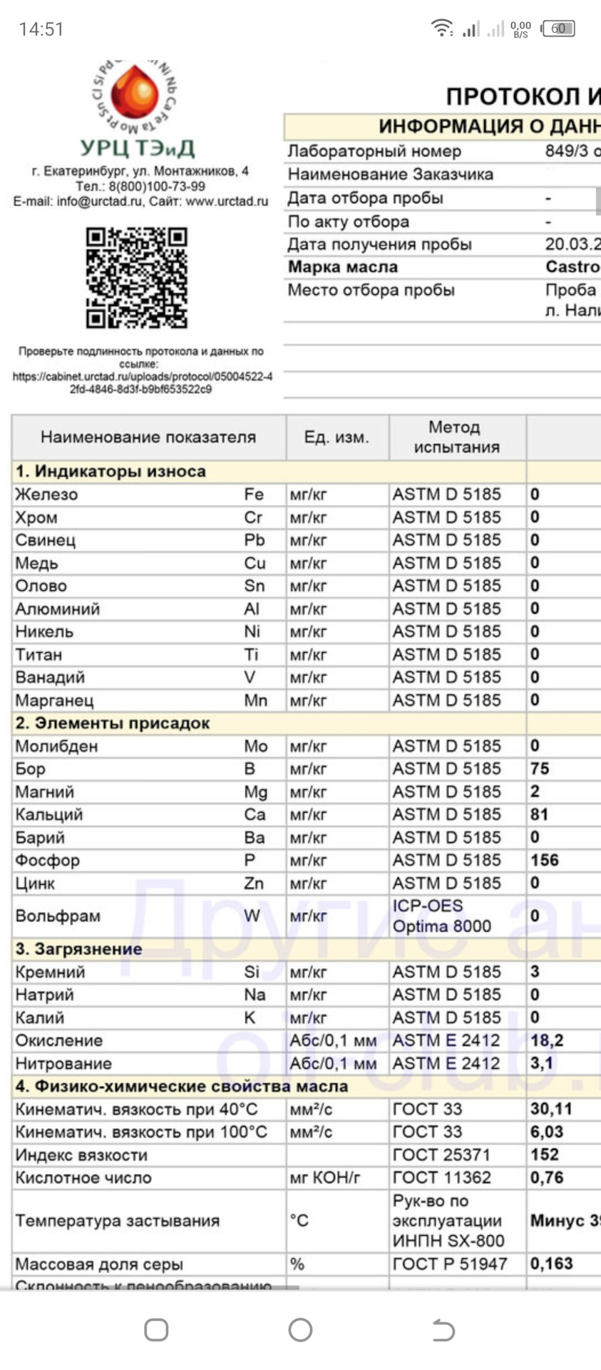Tap the 'Натрий' row label
Screen dimensions: 601x1370
tap(45, 995)
